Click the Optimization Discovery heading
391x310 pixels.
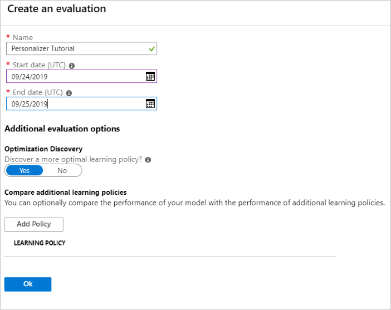(43, 149)
